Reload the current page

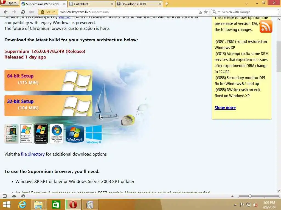tap(23, 12)
